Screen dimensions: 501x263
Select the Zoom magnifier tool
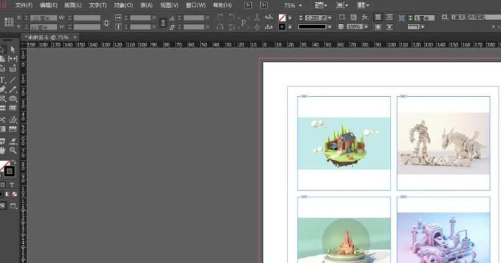(x=13, y=150)
